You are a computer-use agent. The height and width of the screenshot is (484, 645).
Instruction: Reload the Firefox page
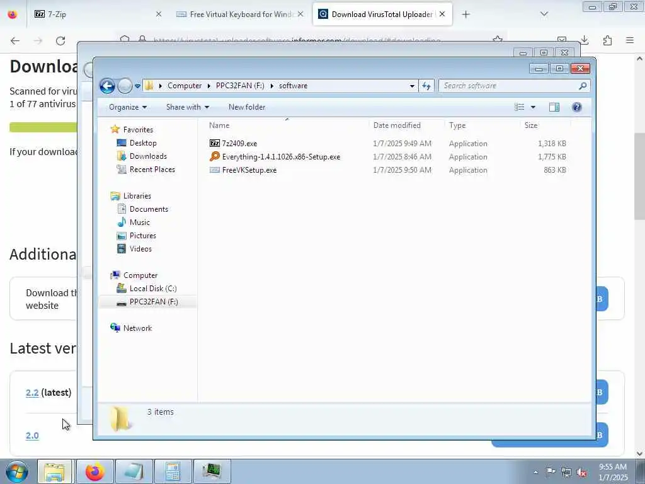coord(60,41)
